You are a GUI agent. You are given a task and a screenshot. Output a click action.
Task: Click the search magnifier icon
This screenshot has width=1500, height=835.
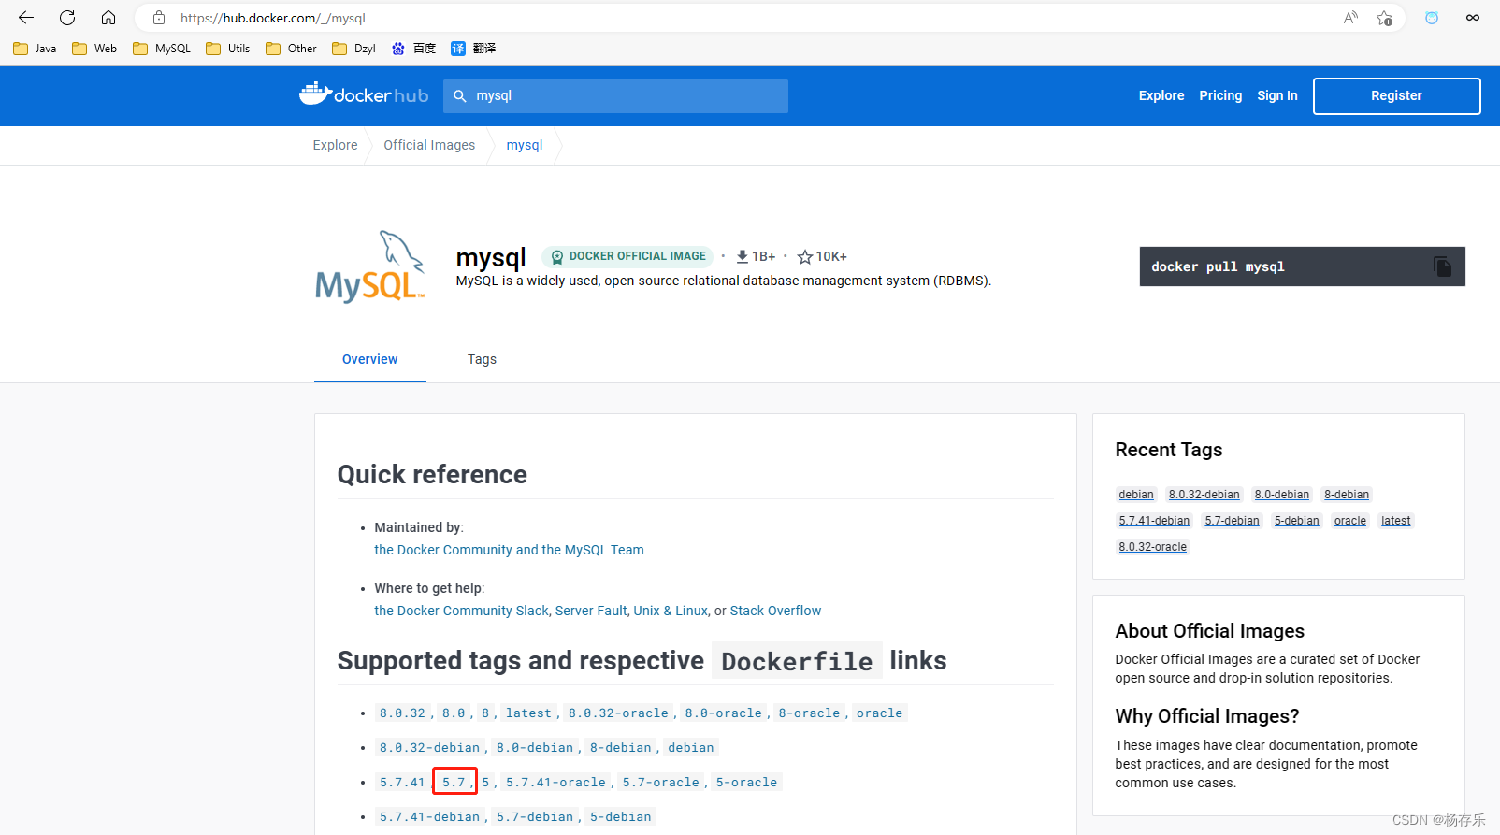coord(460,95)
